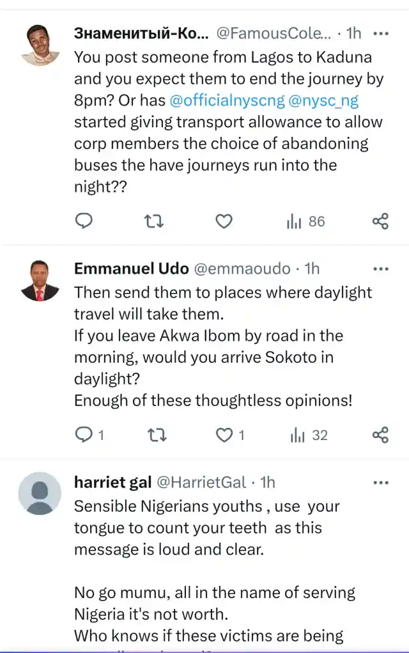The height and width of the screenshot is (653, 409).
Task: Open more options on harriet gal's post
Action: coord(381,482)
